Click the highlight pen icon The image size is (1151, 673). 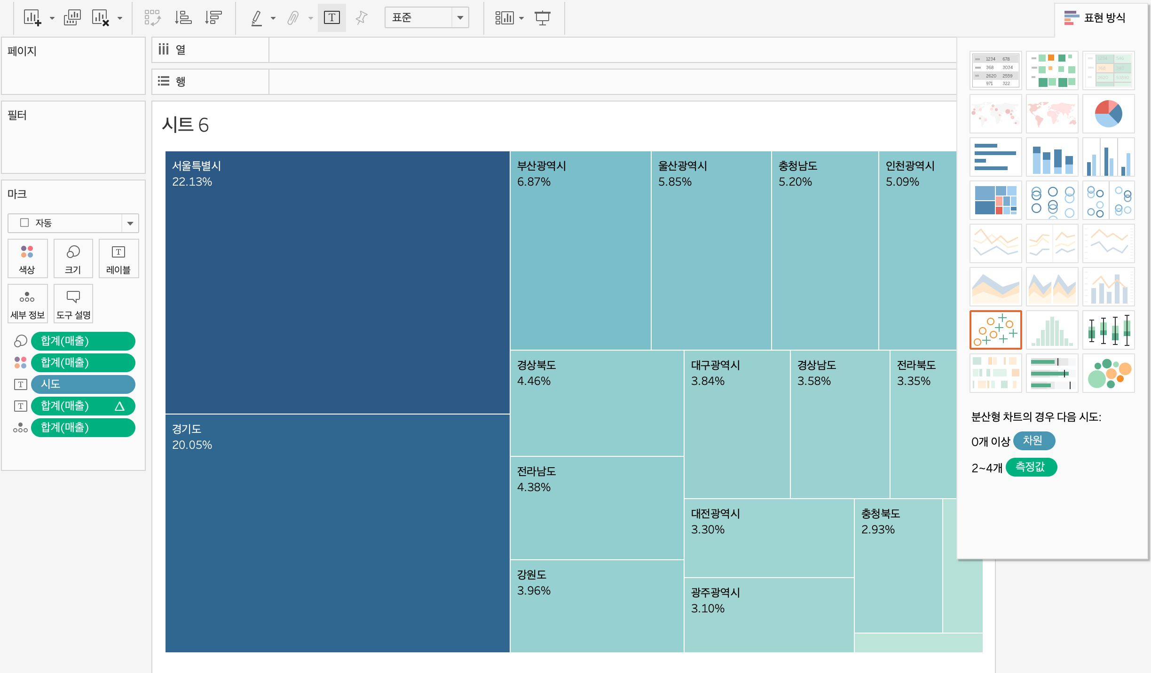click(256, 18)
